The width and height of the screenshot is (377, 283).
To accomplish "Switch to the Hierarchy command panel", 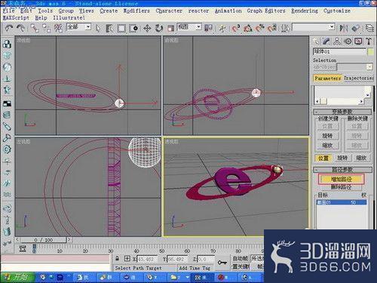I will [337, 41].
